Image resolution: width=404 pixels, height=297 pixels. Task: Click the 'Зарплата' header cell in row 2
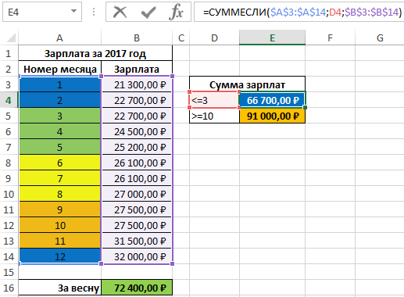click(x=137, y=69)
